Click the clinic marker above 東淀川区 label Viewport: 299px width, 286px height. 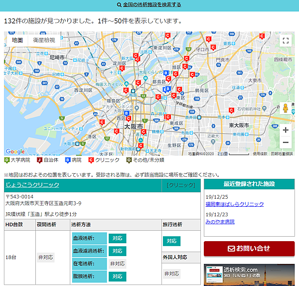167,35
